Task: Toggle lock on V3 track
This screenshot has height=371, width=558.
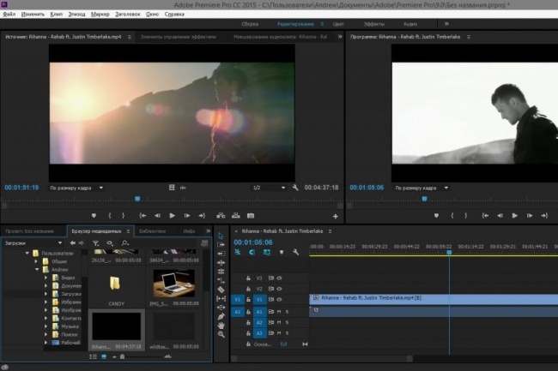Action: click(248, 278)
